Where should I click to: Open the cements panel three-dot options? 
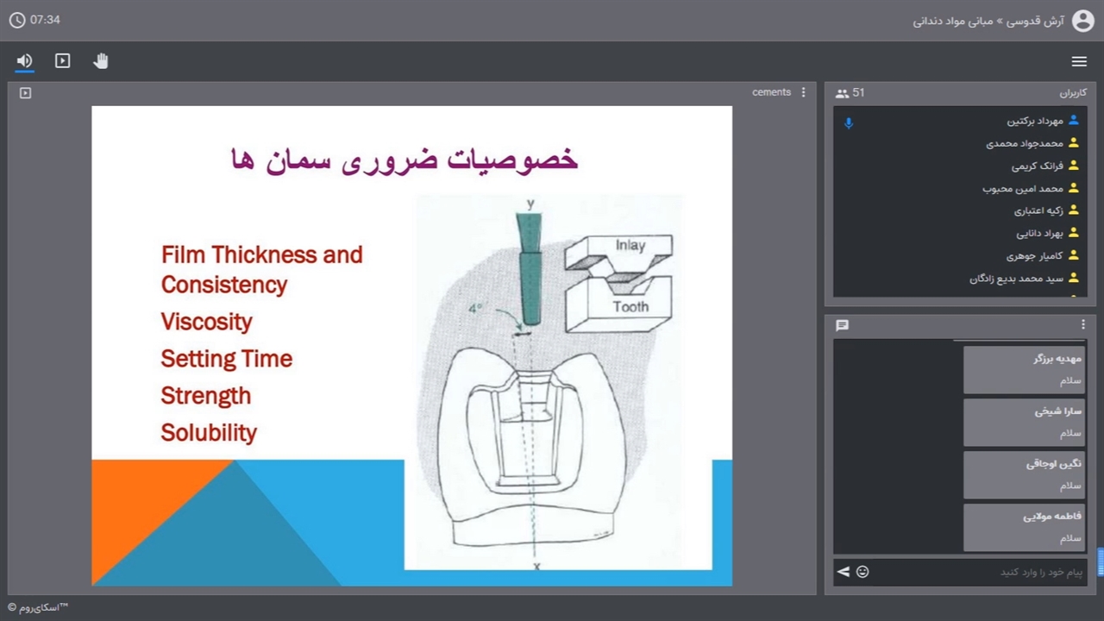coord(804,92)
